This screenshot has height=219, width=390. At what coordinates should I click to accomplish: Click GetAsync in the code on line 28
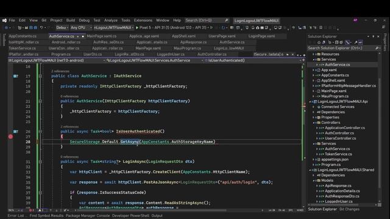point(130,142)
